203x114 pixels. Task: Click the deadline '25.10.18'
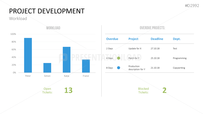click(155, 58)
